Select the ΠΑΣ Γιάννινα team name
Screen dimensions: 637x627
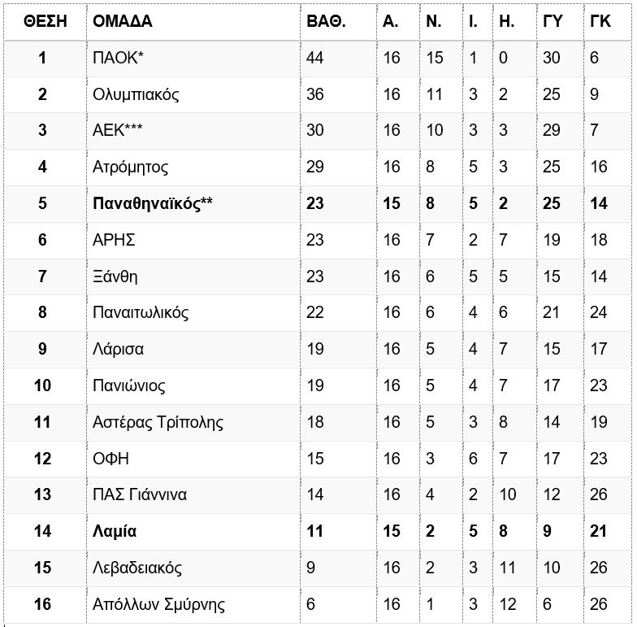coord(140,494)
